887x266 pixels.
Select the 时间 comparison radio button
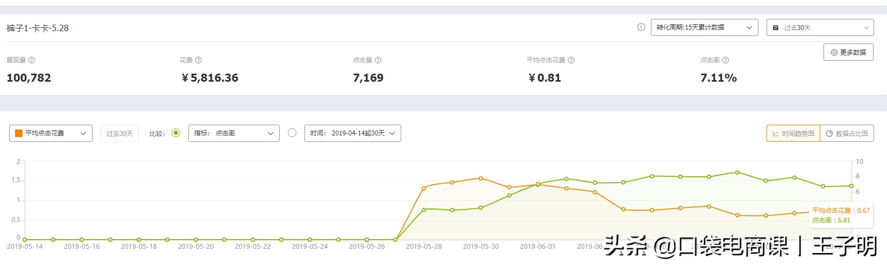(x=292, y=133)
